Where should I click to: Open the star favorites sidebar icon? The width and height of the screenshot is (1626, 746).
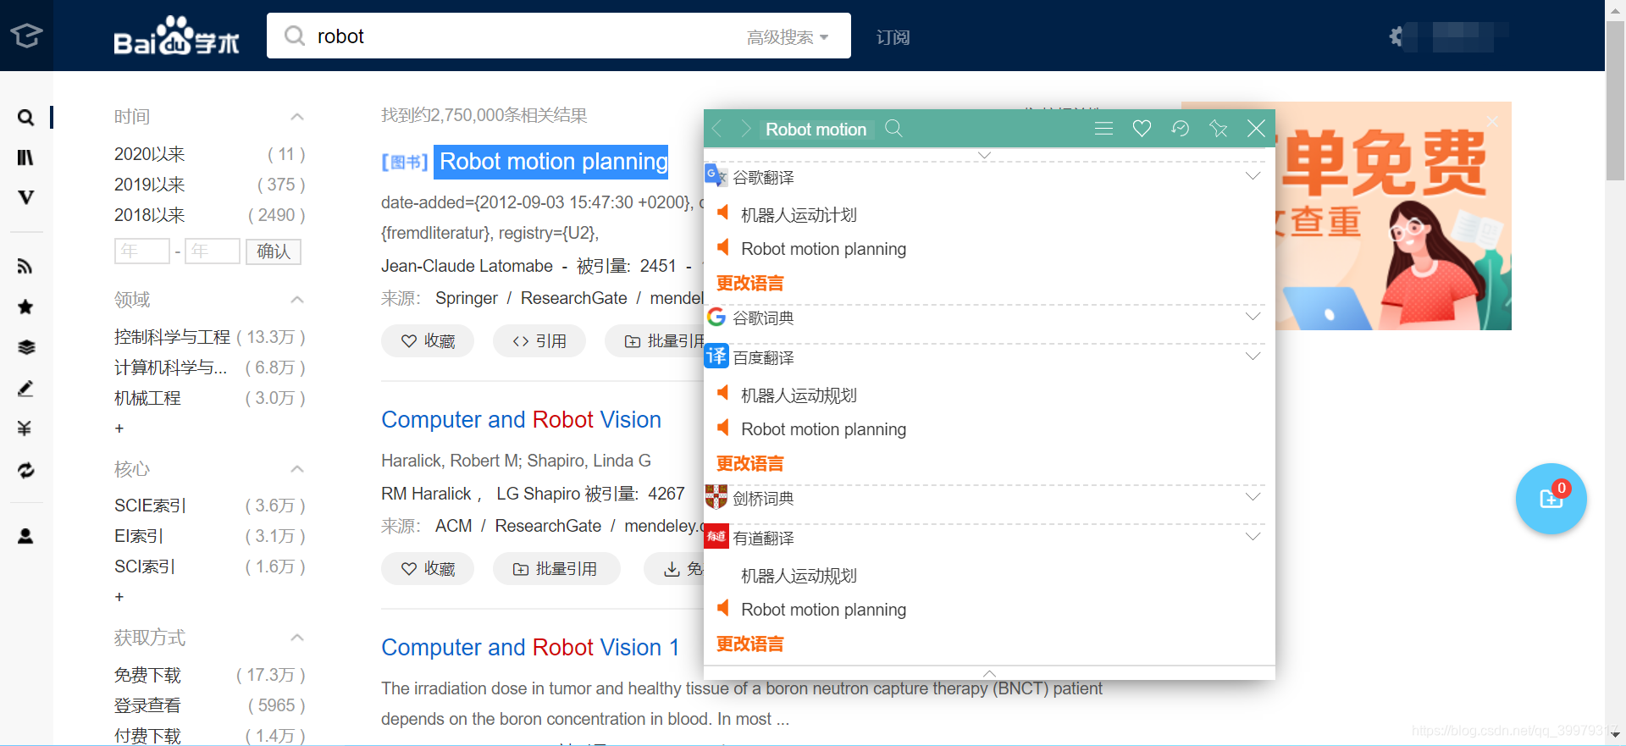click(25, 307)
